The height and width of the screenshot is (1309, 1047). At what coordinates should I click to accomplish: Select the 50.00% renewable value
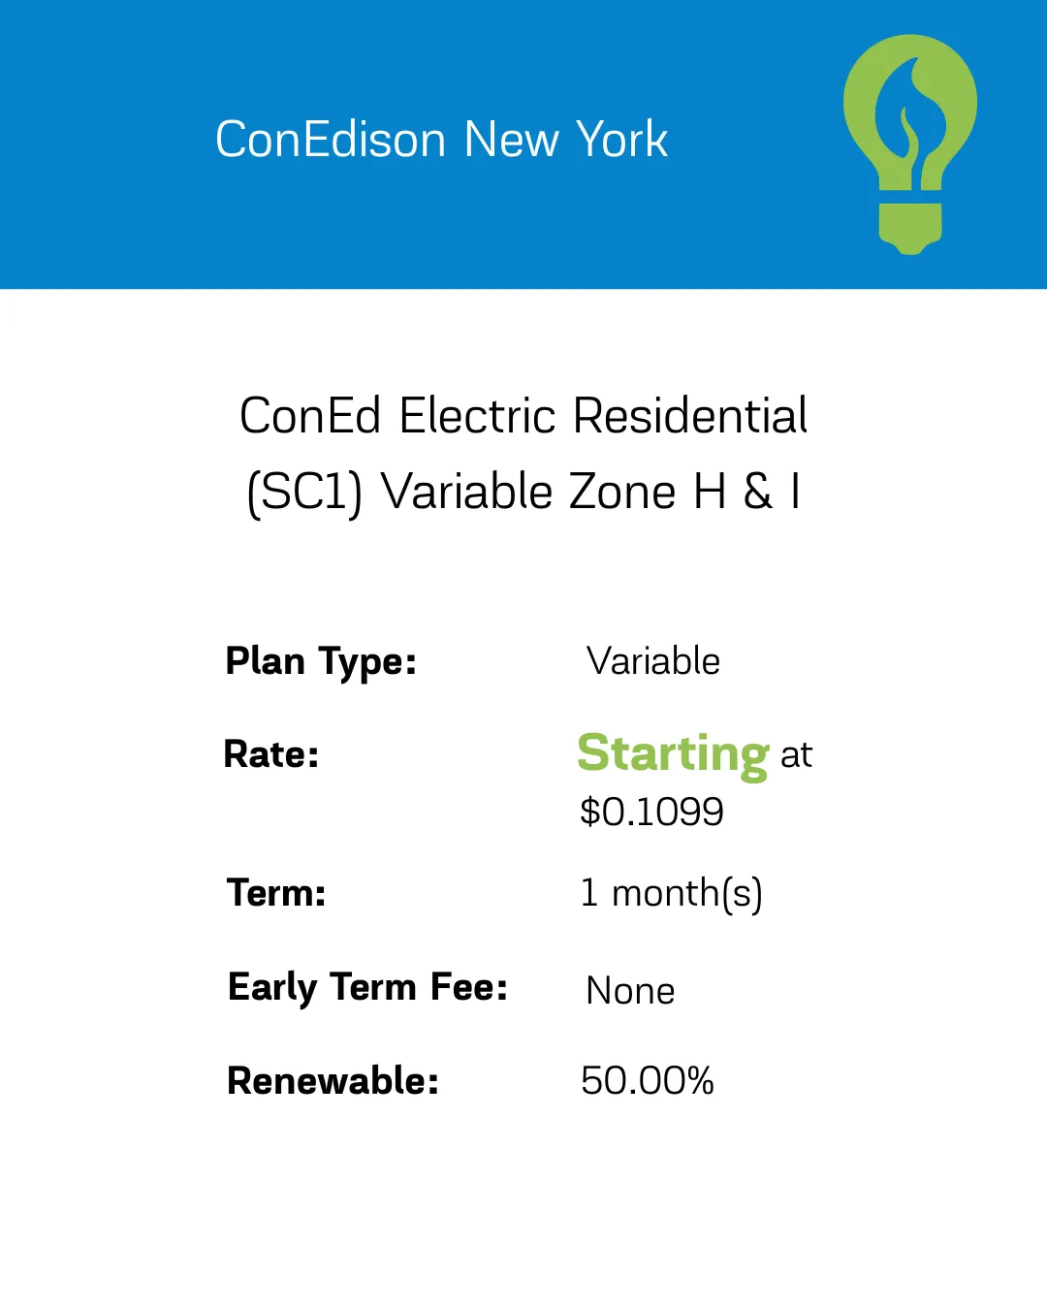pos(648,1081)
